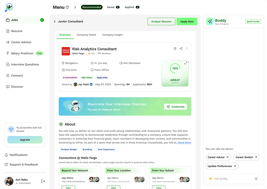Click the Free badge on Salary Predictor

point(40,53)
